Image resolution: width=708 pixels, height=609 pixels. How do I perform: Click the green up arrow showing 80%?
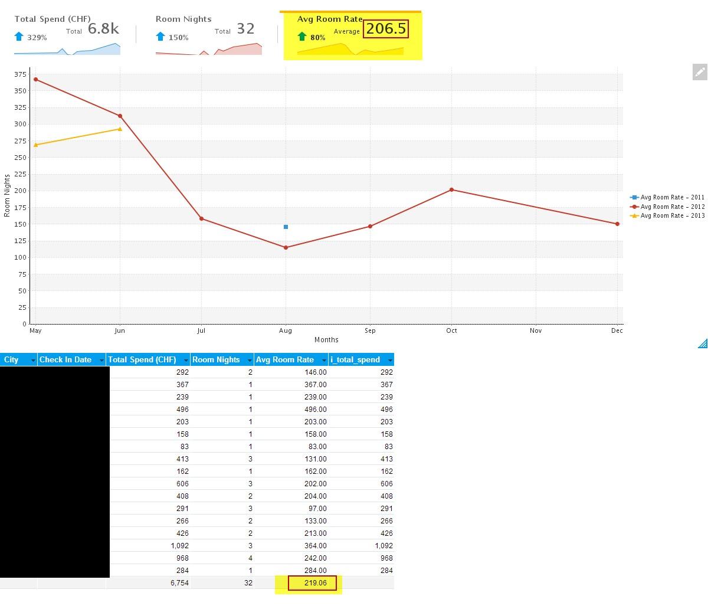pos(302,37)
